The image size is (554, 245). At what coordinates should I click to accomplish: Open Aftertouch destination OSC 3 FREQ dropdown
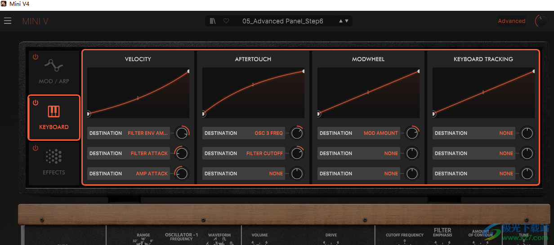click(x=244, y=133)
